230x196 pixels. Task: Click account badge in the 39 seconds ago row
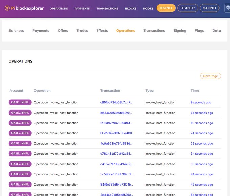coord(20,164)
